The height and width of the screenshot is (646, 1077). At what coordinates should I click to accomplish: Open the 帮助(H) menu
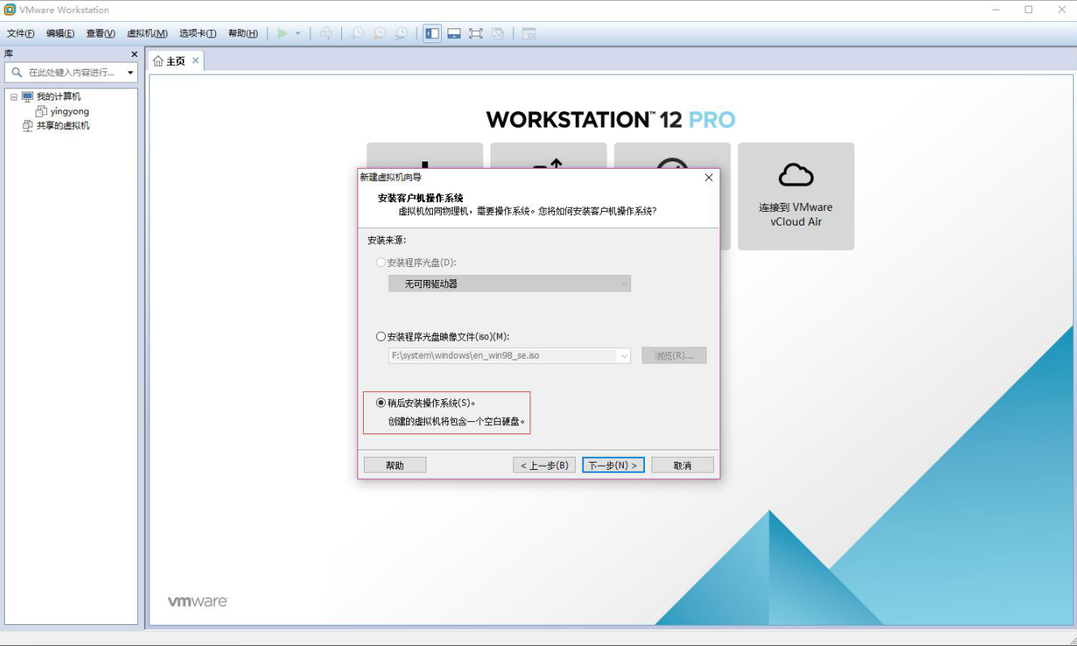coord(243,33)
